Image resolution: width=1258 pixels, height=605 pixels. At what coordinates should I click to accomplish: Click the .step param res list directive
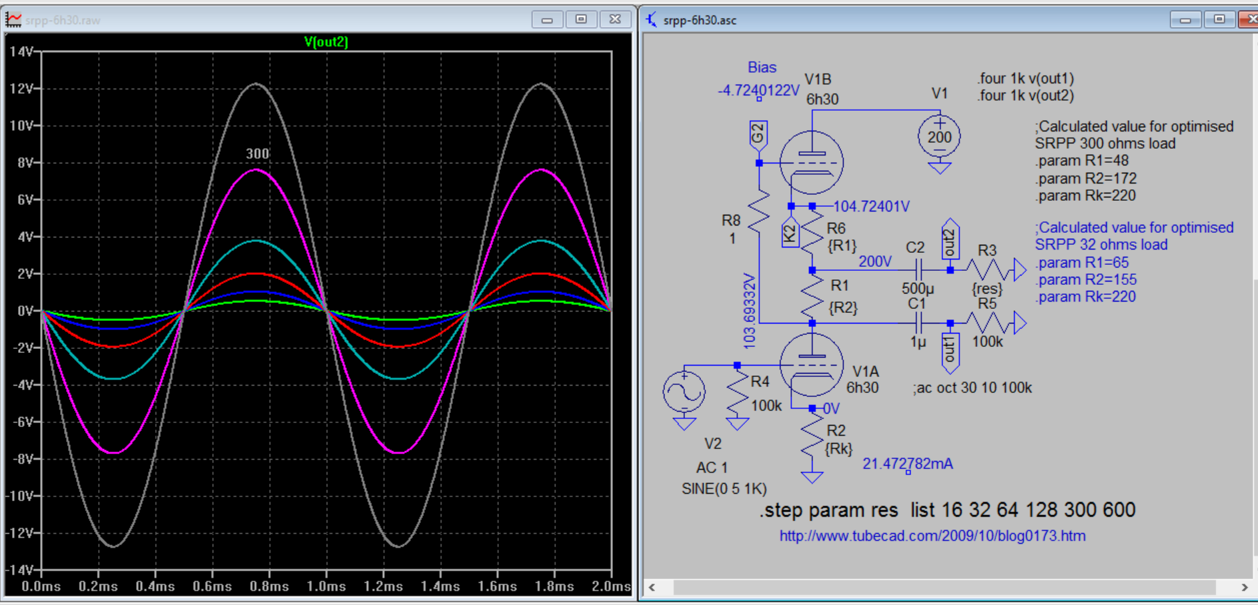(x=947, y=510)
